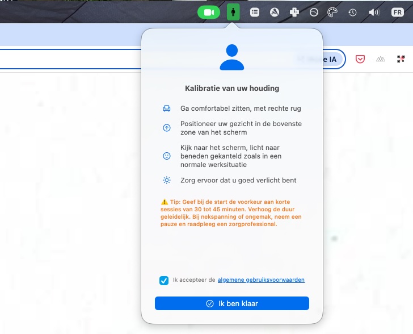
Task: Open the QR code extension icon
Action: [401, 59]
